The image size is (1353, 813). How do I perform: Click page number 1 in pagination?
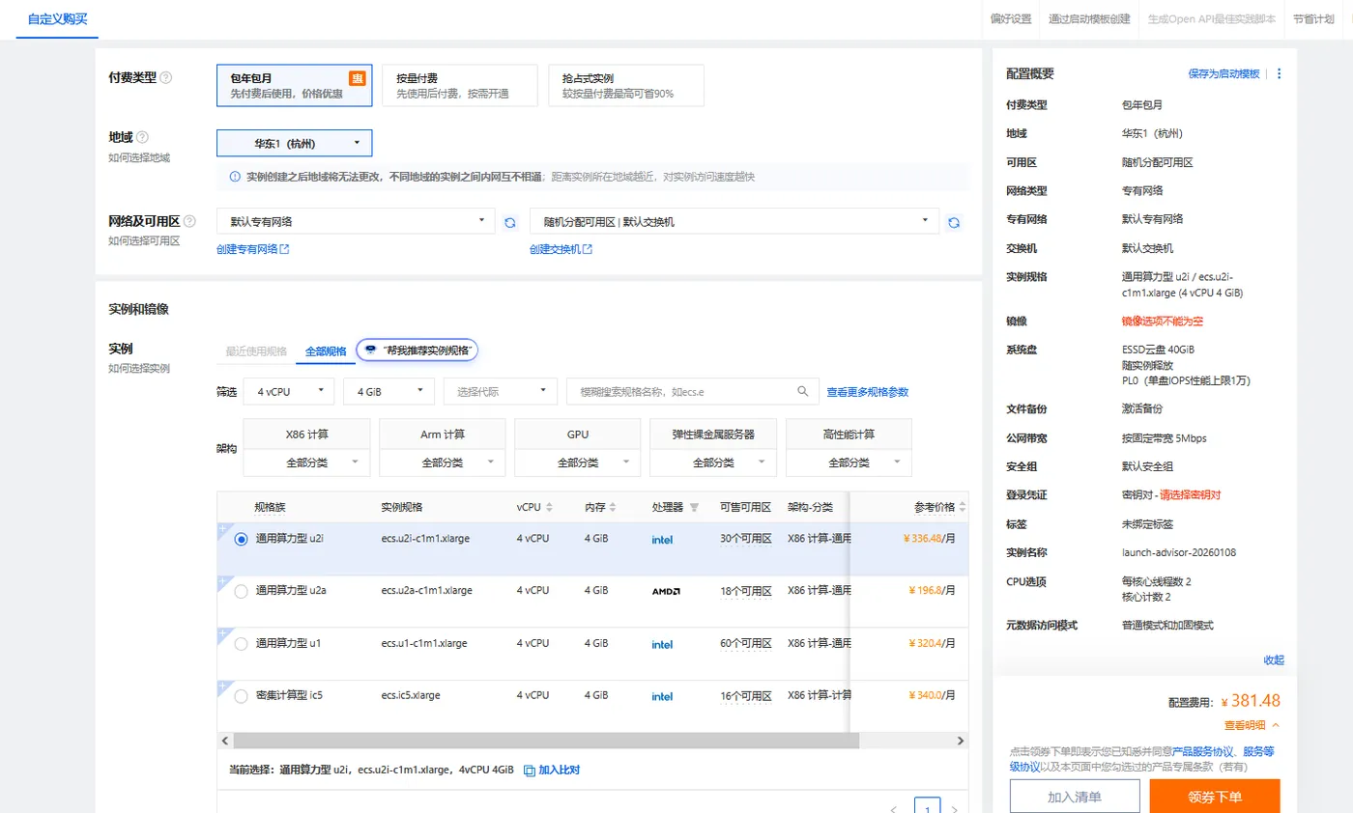(928, 809)
